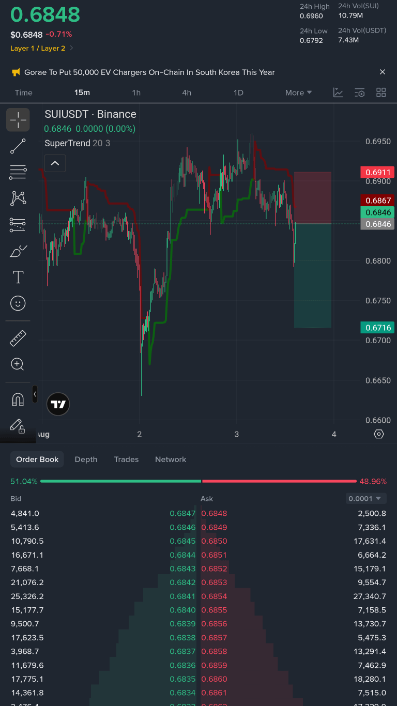Open chart settings gear icon
This screenshot has height=706, width=397.
(379, 434)
